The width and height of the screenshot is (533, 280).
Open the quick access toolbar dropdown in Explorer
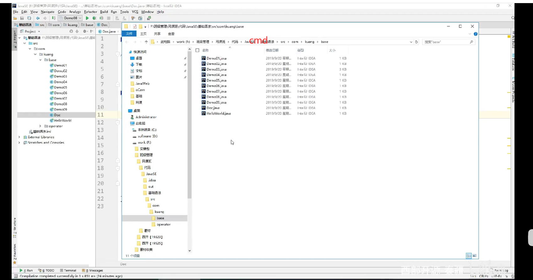coord(145,27)
